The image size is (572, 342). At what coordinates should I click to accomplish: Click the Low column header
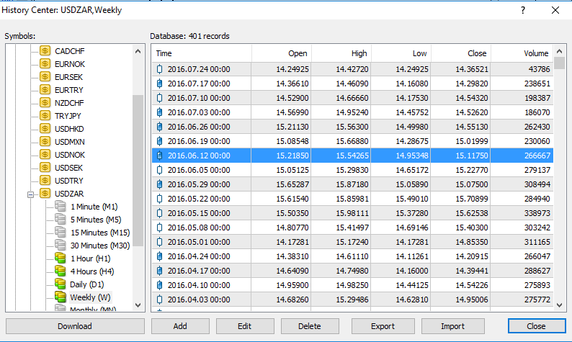(401, 53)
